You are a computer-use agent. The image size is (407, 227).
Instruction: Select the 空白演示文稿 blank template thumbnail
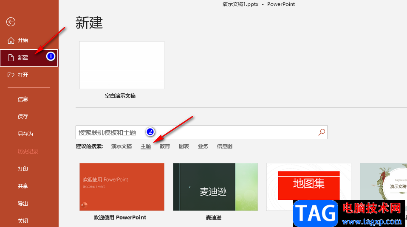122,65
